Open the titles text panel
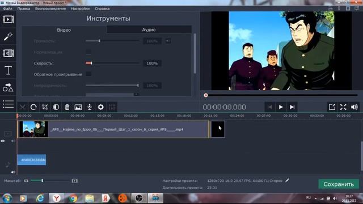Screen dimensions: 363x204 click(x=8, y=70)
